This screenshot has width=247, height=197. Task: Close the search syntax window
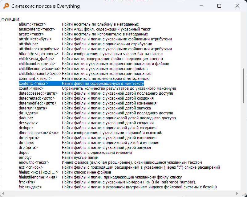237,6
